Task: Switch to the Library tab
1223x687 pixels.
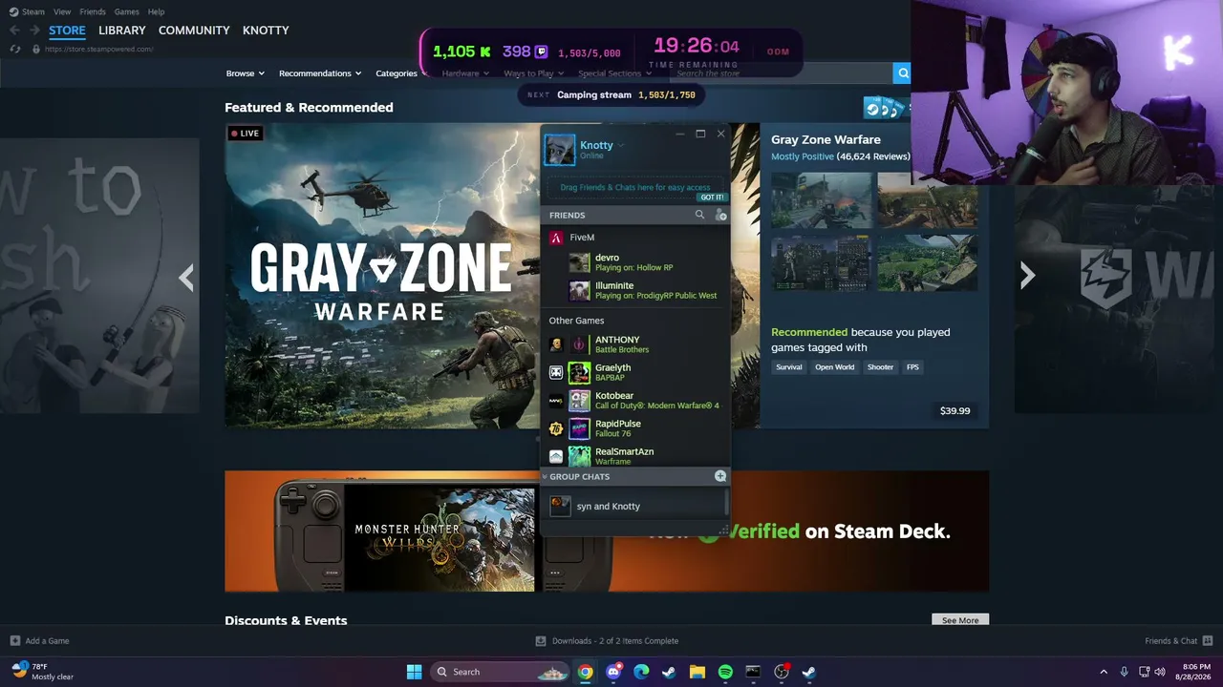Action: click(x=122, y=31)
